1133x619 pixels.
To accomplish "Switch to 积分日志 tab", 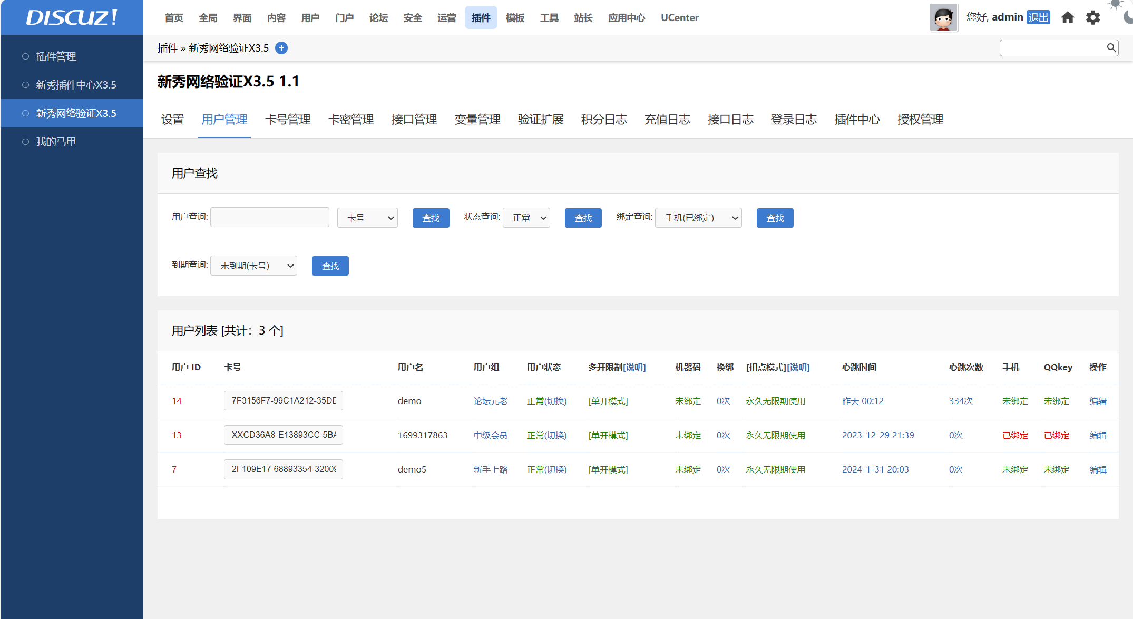I will [604, 120].
